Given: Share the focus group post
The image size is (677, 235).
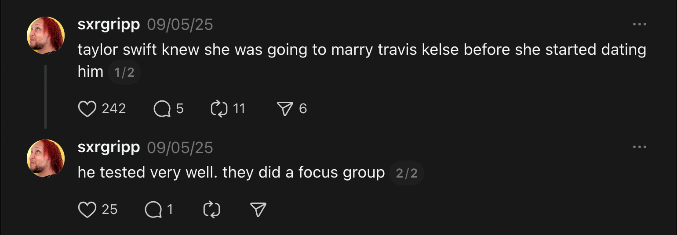Looking at the screenshot, I should click(x=258, y=210).
